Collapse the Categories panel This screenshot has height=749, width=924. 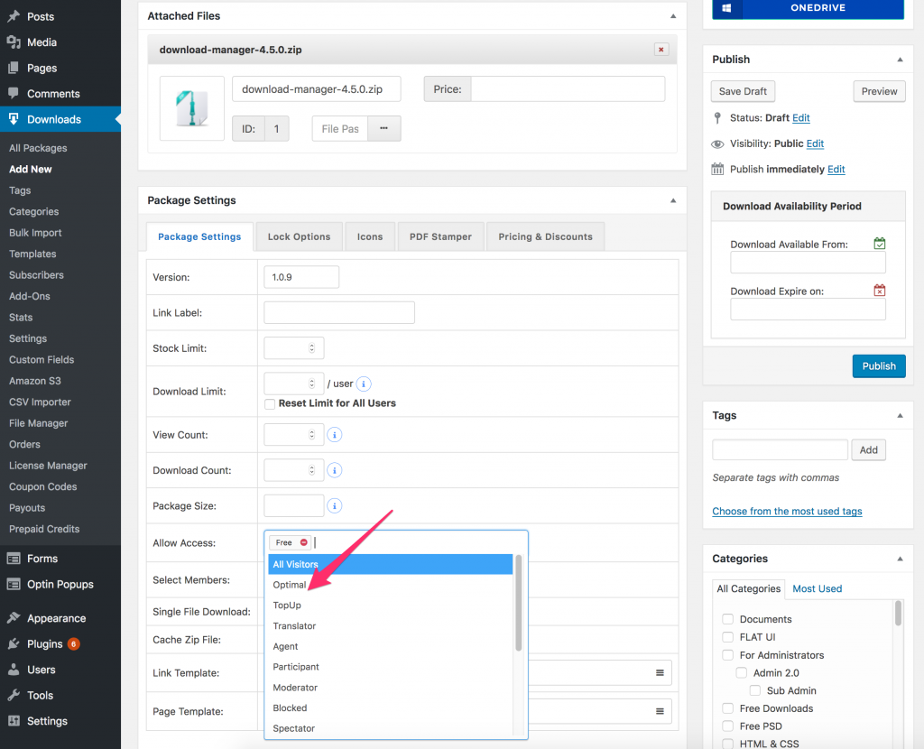(x=900, y=559)
